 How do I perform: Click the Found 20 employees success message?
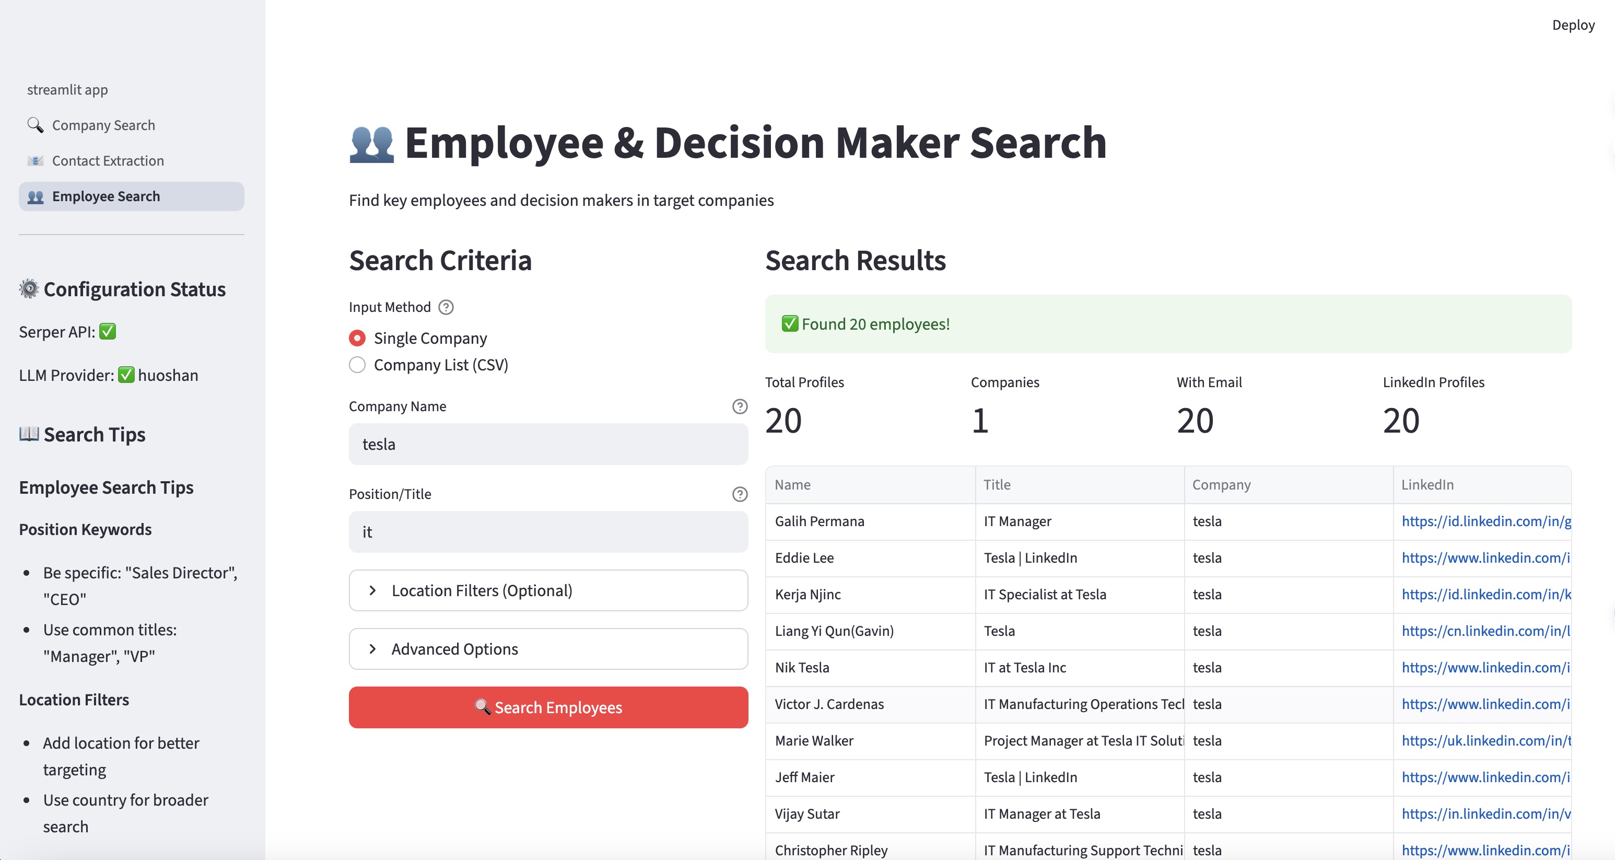pyautogui.click(x=1168, y=324)
